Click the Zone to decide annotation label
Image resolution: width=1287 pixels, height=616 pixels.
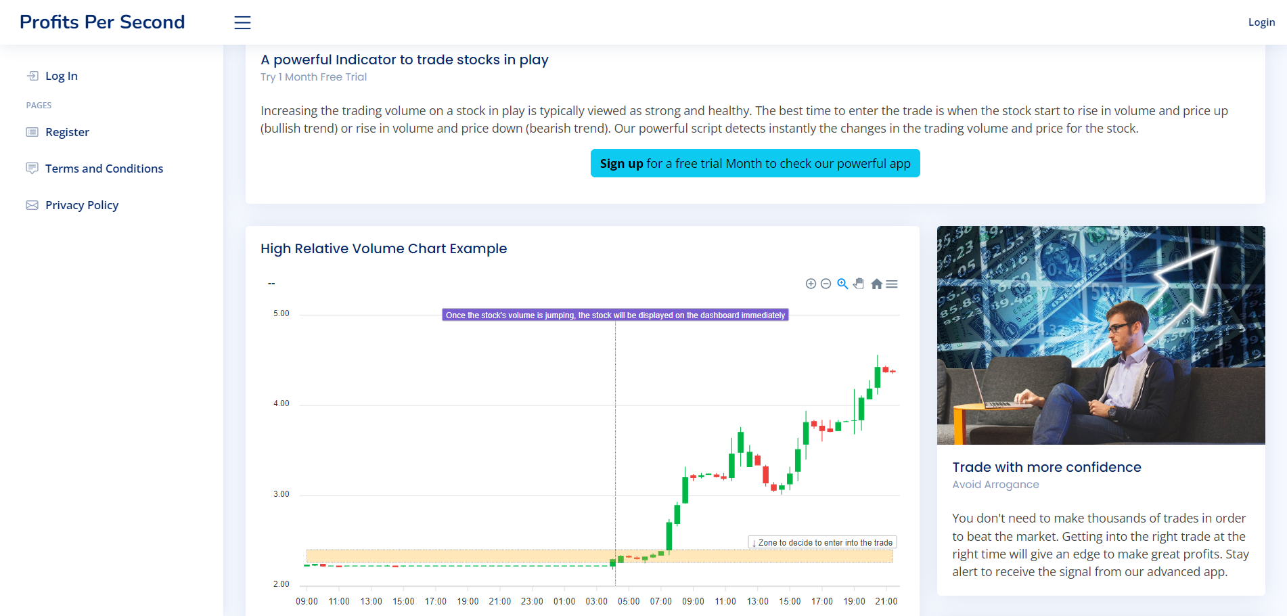(822, 542)
